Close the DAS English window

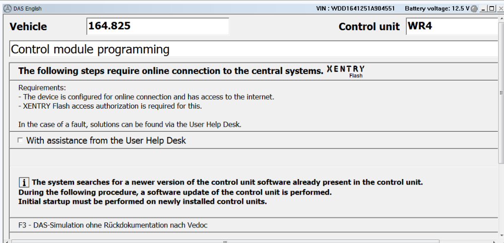[500, 9]
